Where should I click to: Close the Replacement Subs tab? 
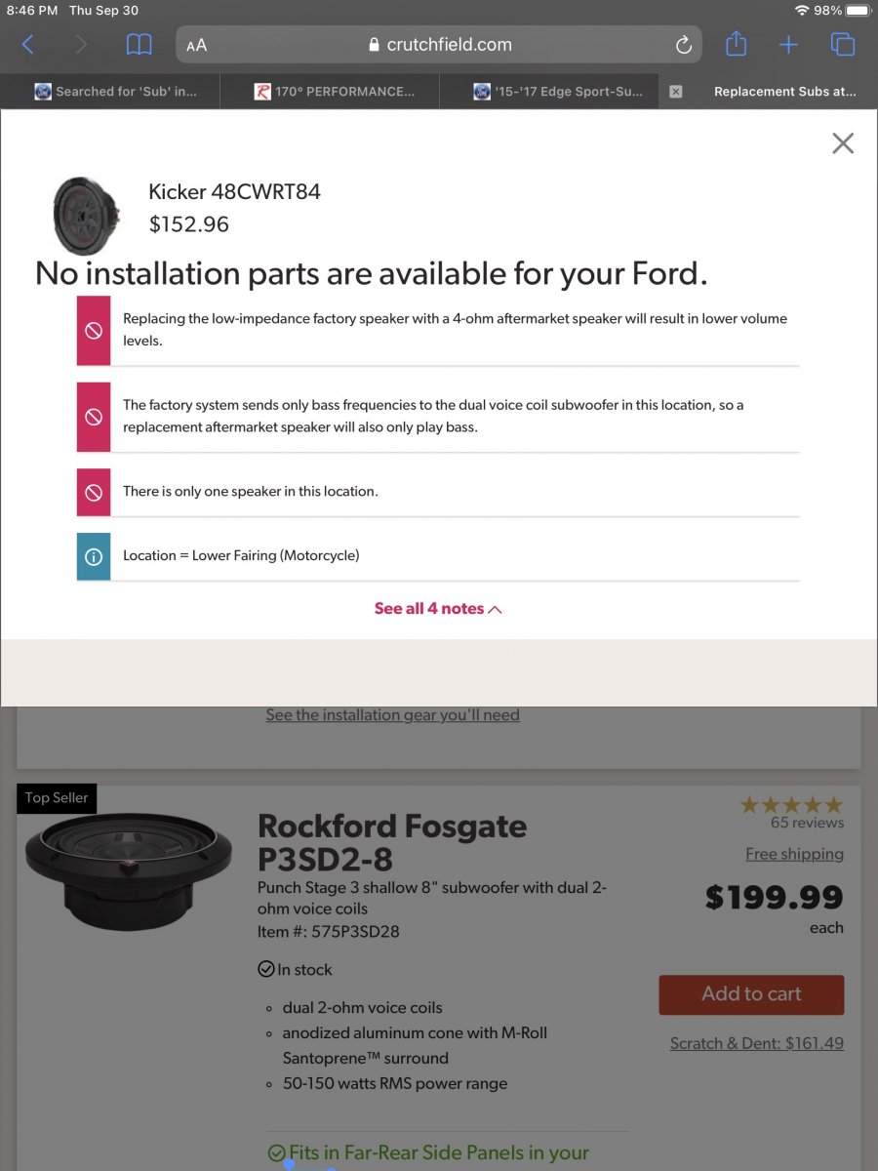675,92
